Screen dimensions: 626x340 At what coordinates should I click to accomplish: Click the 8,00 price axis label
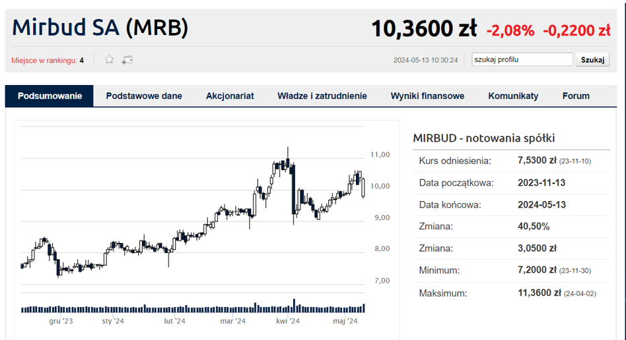point(382,248)
